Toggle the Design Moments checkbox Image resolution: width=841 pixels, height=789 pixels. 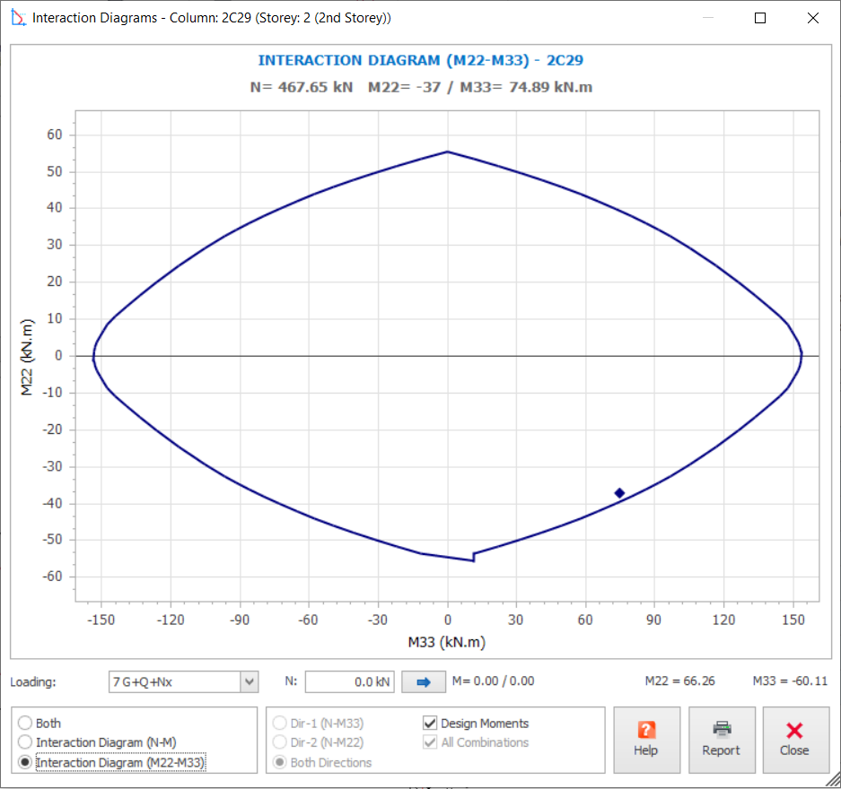point(430,723)
